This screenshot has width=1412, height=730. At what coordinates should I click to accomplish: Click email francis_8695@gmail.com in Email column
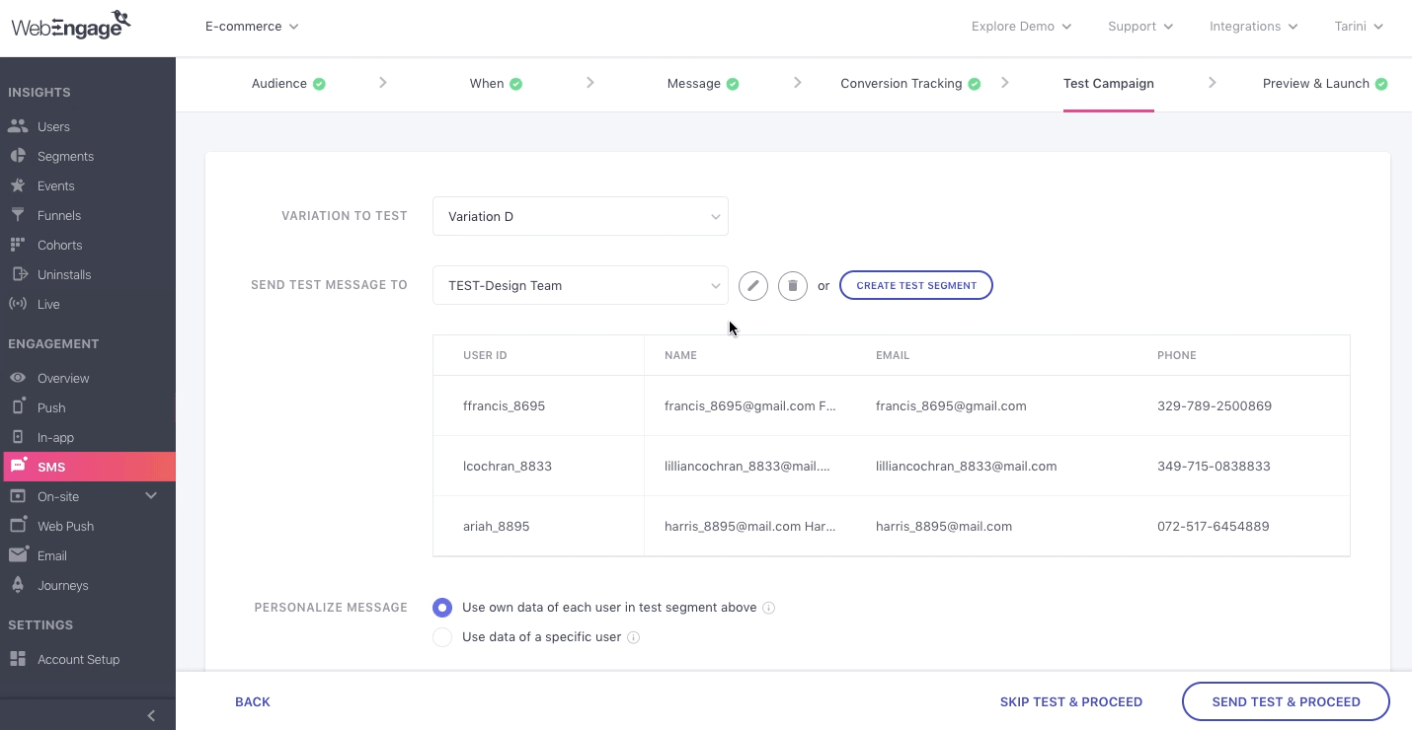(951, 406)
